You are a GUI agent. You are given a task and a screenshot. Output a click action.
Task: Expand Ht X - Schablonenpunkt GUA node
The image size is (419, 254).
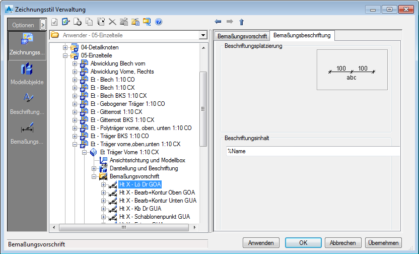(x=103, y=217)
